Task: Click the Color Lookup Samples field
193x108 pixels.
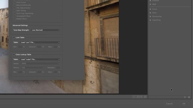Action: click(x=58, y=67)
